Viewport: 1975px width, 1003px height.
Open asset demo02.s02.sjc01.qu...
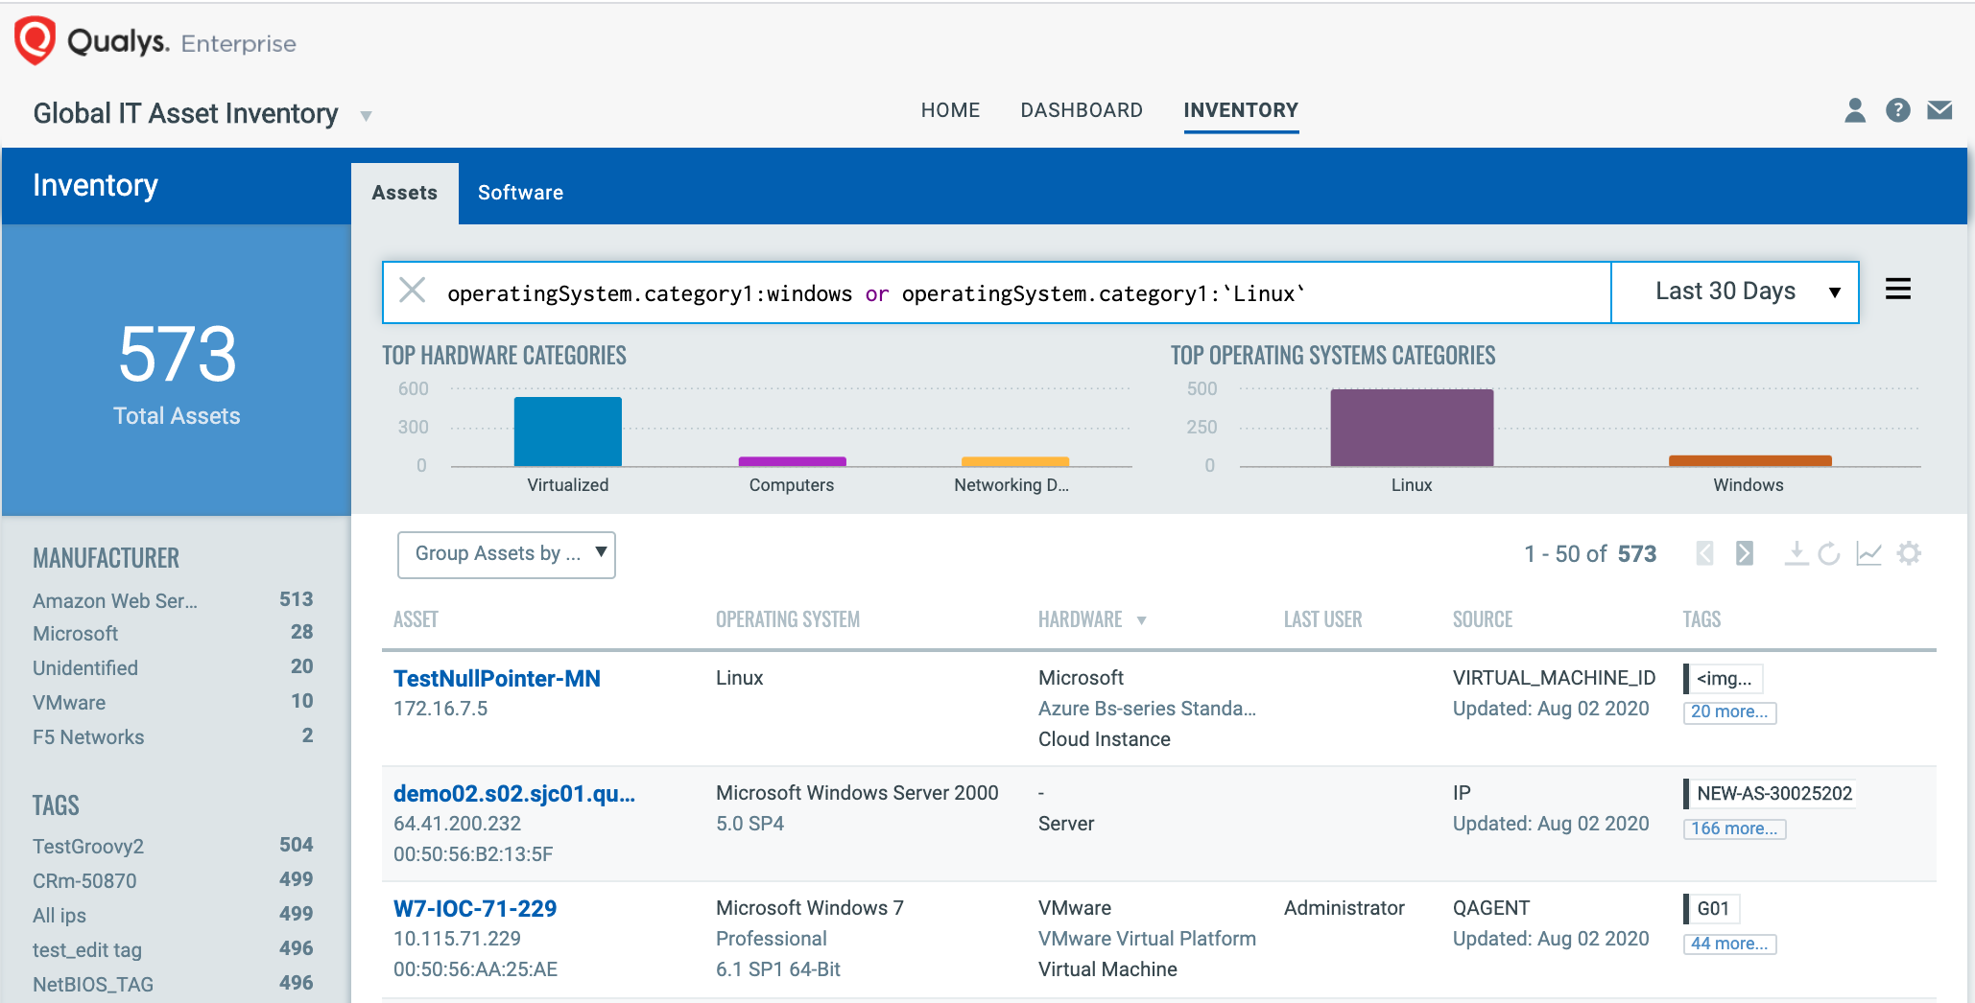(x=514, y=793)
